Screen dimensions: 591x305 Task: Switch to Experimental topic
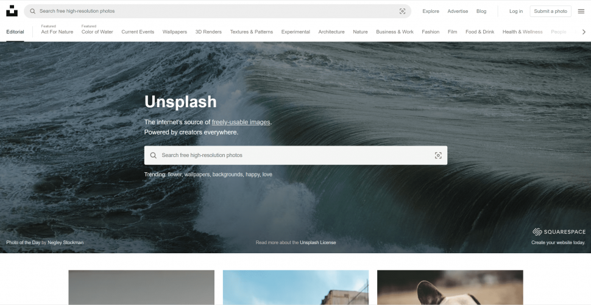pos(295,32)
